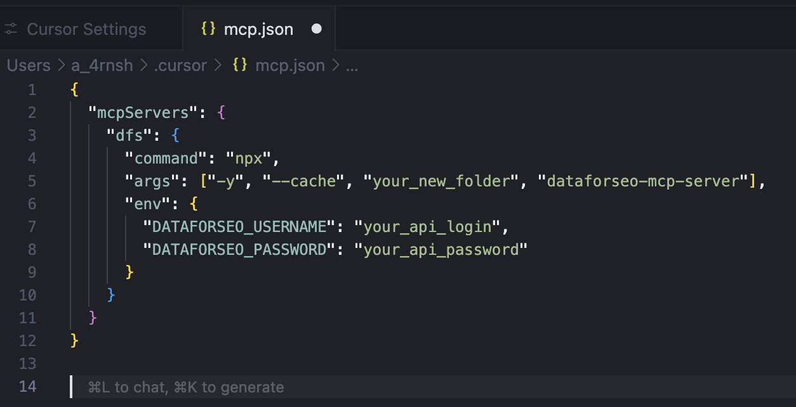The image size is (796, 407).
Task: Click the closing brace on line 12
Action: pyautogui.click(x=74, y=341)
